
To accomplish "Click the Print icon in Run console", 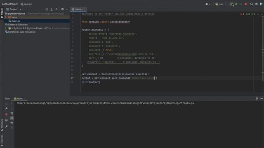I will [x=12, y=123].
